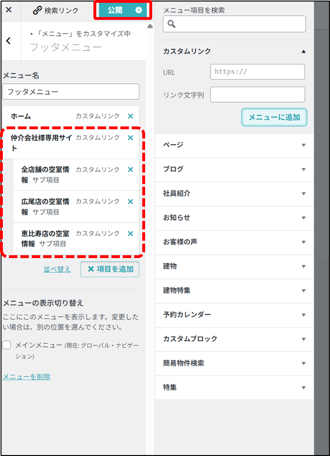Expand the ページ section

tap(303, 145)
